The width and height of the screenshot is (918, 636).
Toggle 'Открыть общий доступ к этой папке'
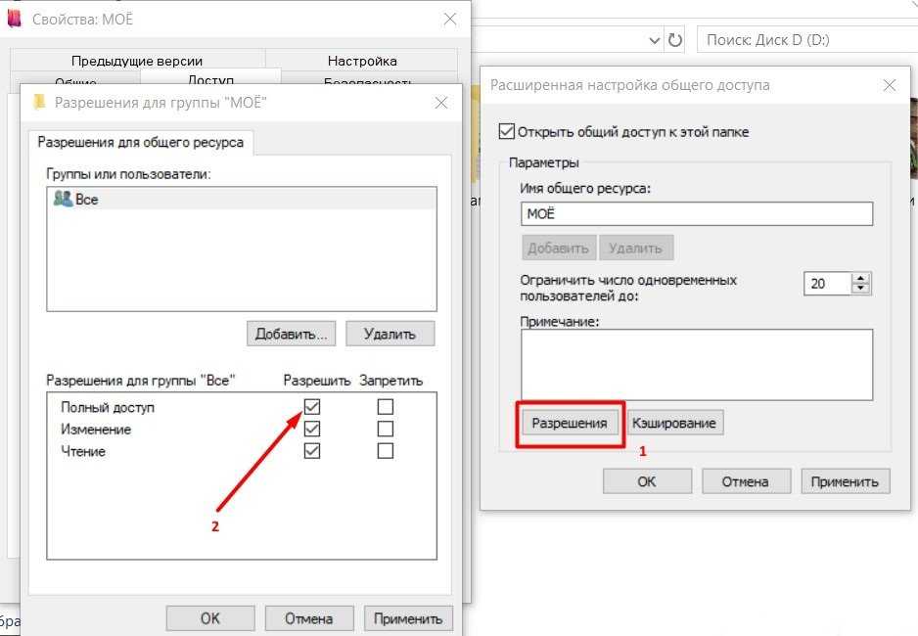click(506, 131)
